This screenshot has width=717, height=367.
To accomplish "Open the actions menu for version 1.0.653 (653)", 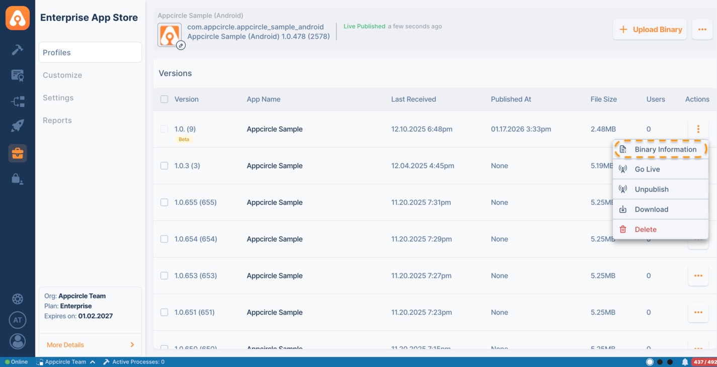I will pyautogui.click(x=698, y=276).
